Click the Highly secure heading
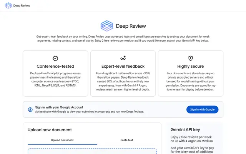The width and height of the screenshot is (246, 154). (191, 66)
